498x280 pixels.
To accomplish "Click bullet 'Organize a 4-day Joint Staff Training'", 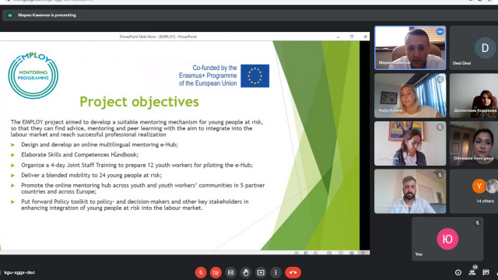I will click(137, 165).
